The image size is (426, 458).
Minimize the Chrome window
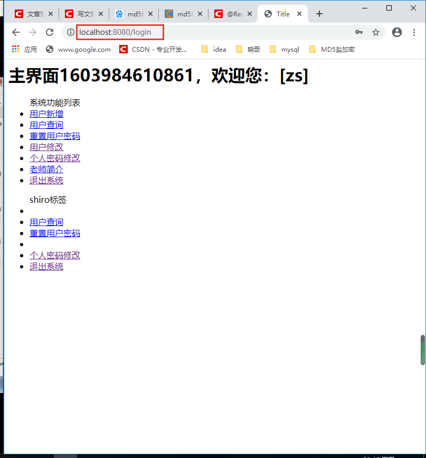click(x=365, y=8)
